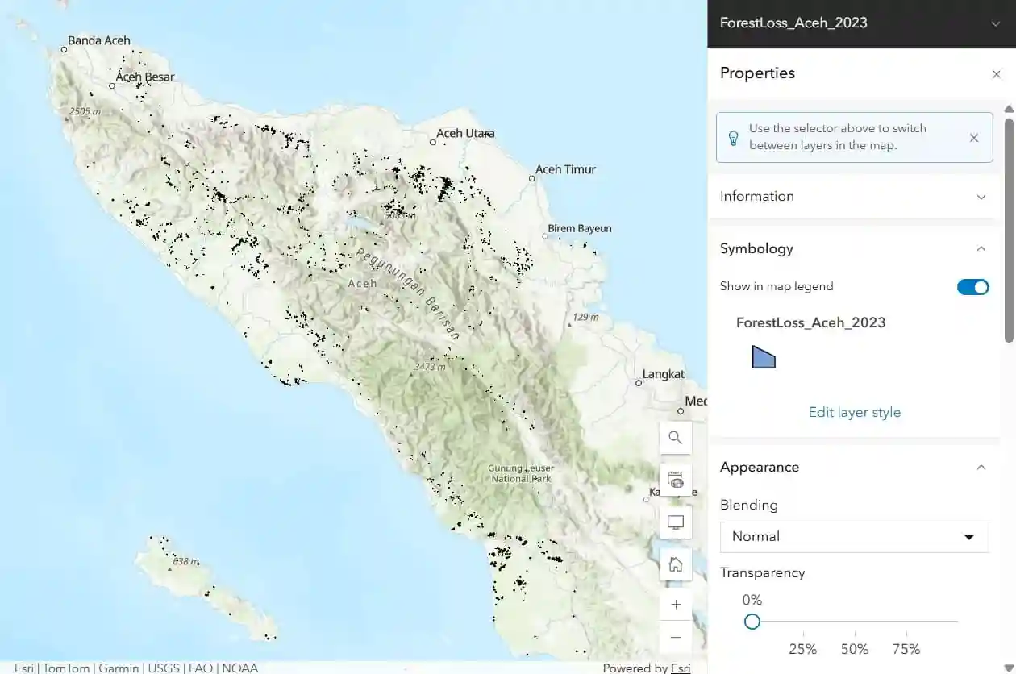Open the ForestLoss_Aceh_2023 layer selector chevron
This screenshot has height=674, width=1016.
point(995,23)
